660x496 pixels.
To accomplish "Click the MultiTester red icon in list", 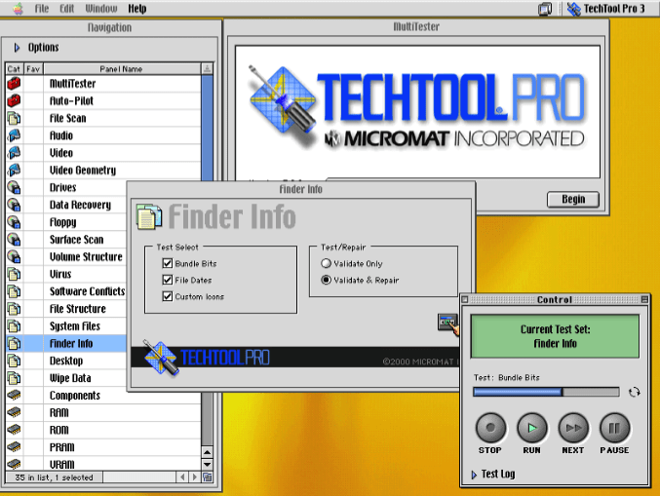I will coord(14,84).
